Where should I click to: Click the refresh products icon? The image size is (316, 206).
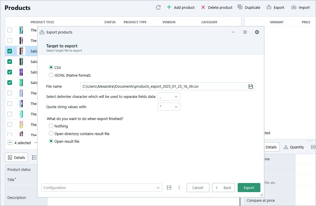coord(158,7)
